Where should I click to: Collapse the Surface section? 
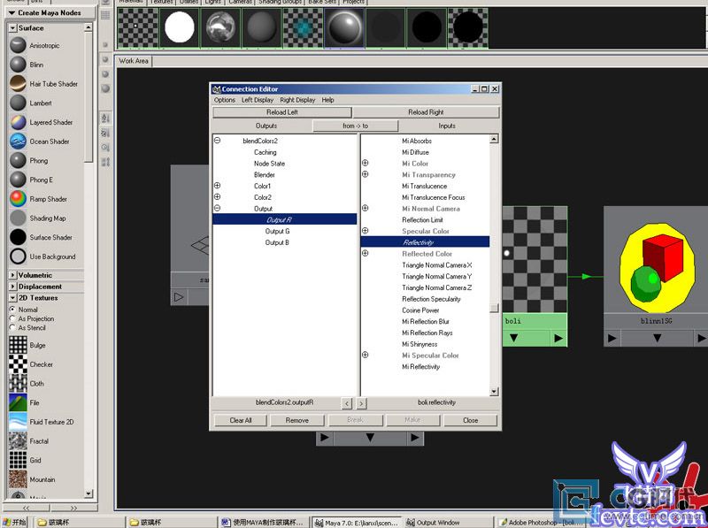tap(12, 28)
